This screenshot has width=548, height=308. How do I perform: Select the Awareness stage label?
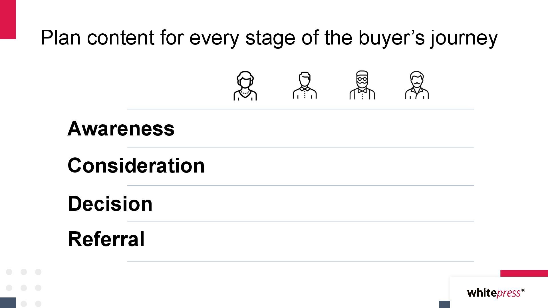click(121, 129)
